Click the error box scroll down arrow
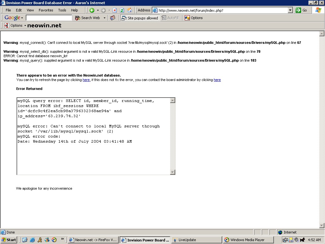 point(172,172)
